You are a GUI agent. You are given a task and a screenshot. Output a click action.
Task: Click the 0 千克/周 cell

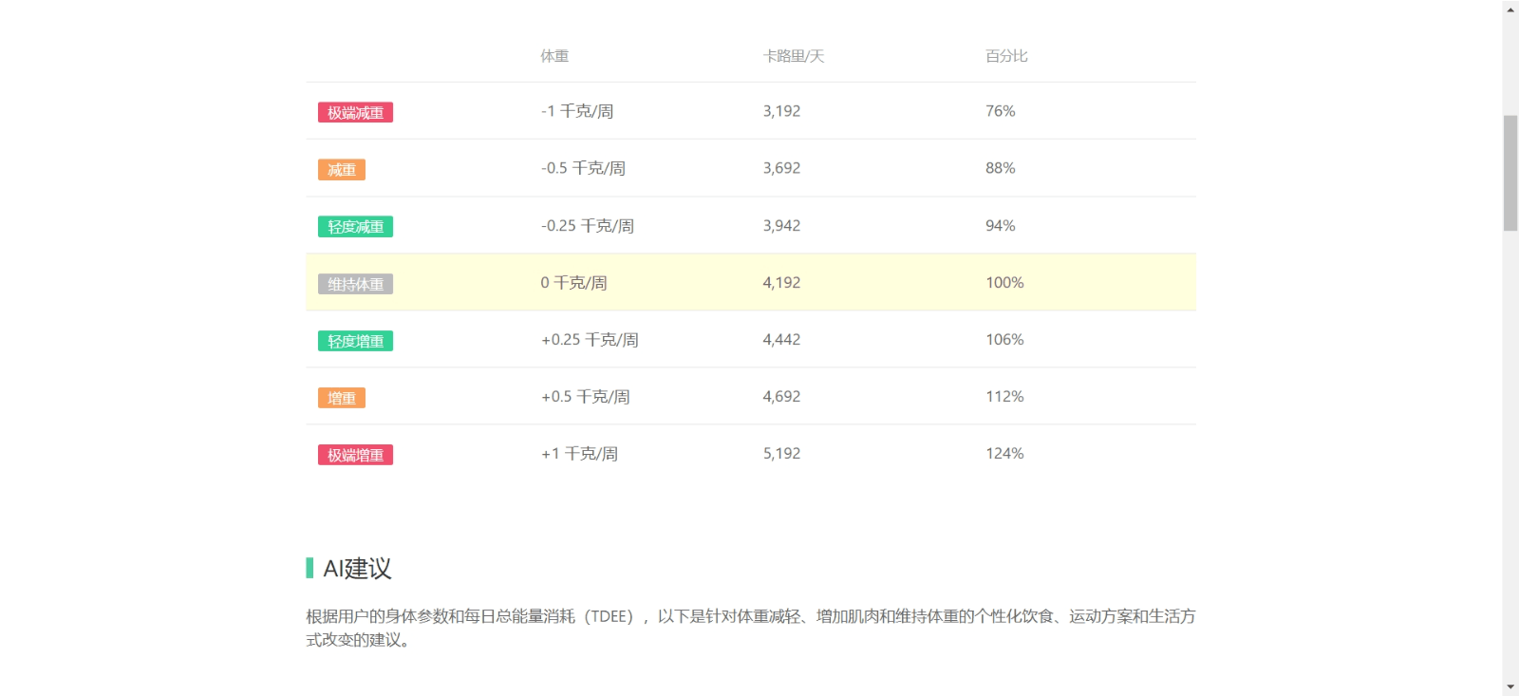[573, 283]
